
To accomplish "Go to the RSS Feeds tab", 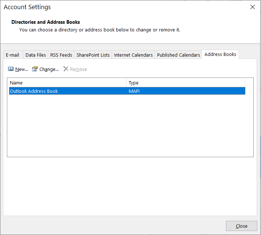I will 61,55.
